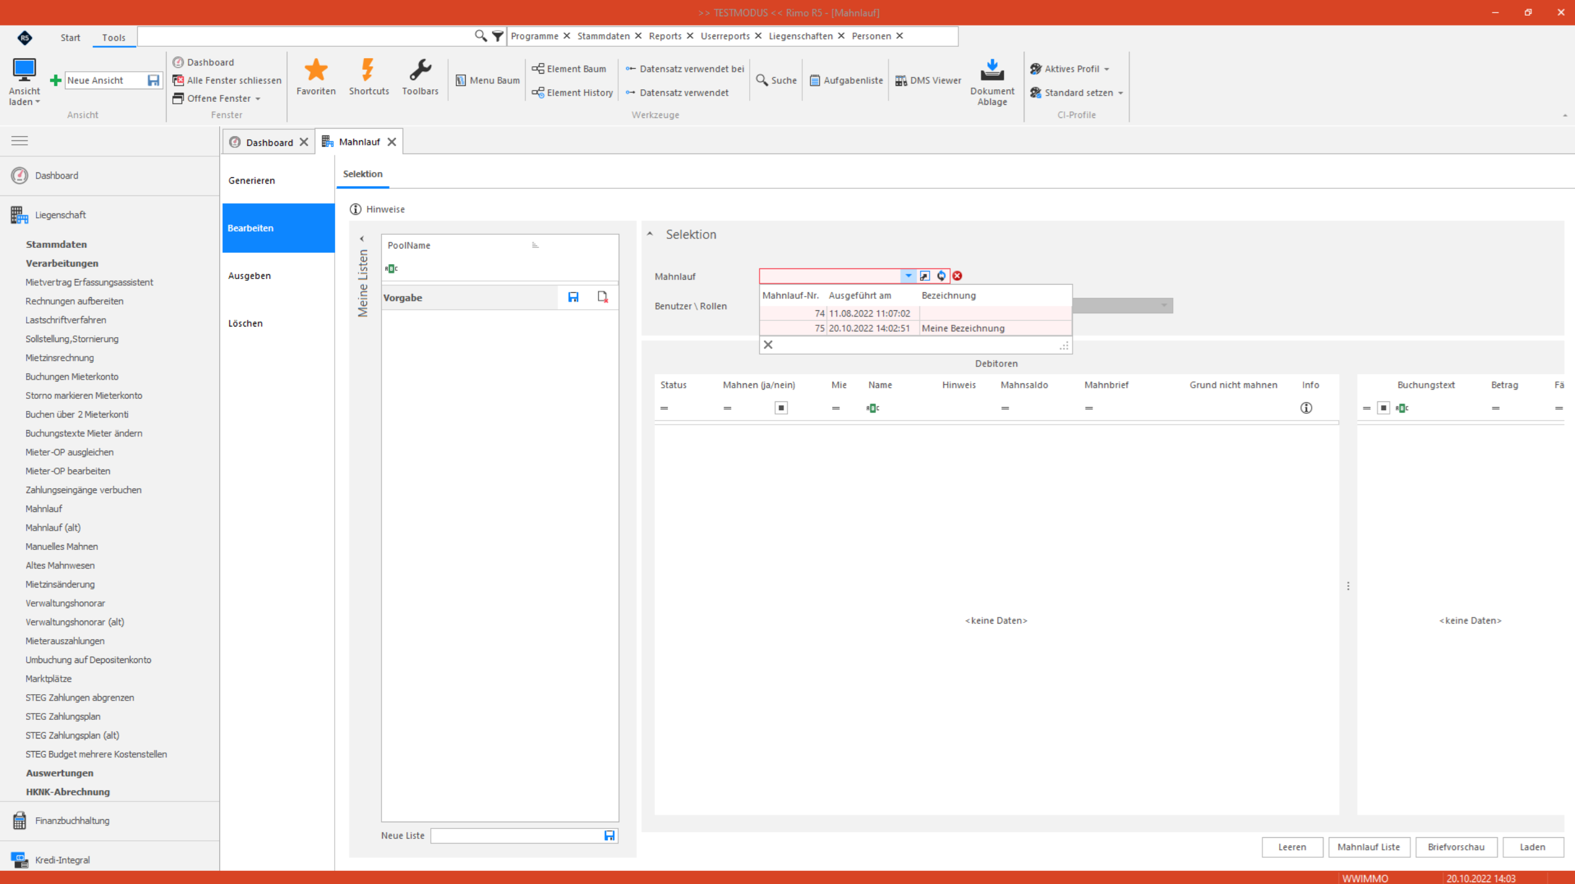Collapse the Meine Listen panel

pos(362,239)
